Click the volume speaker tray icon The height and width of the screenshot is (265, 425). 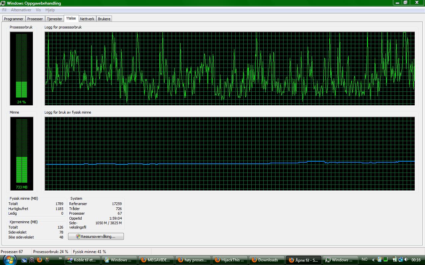pos(406,260)
